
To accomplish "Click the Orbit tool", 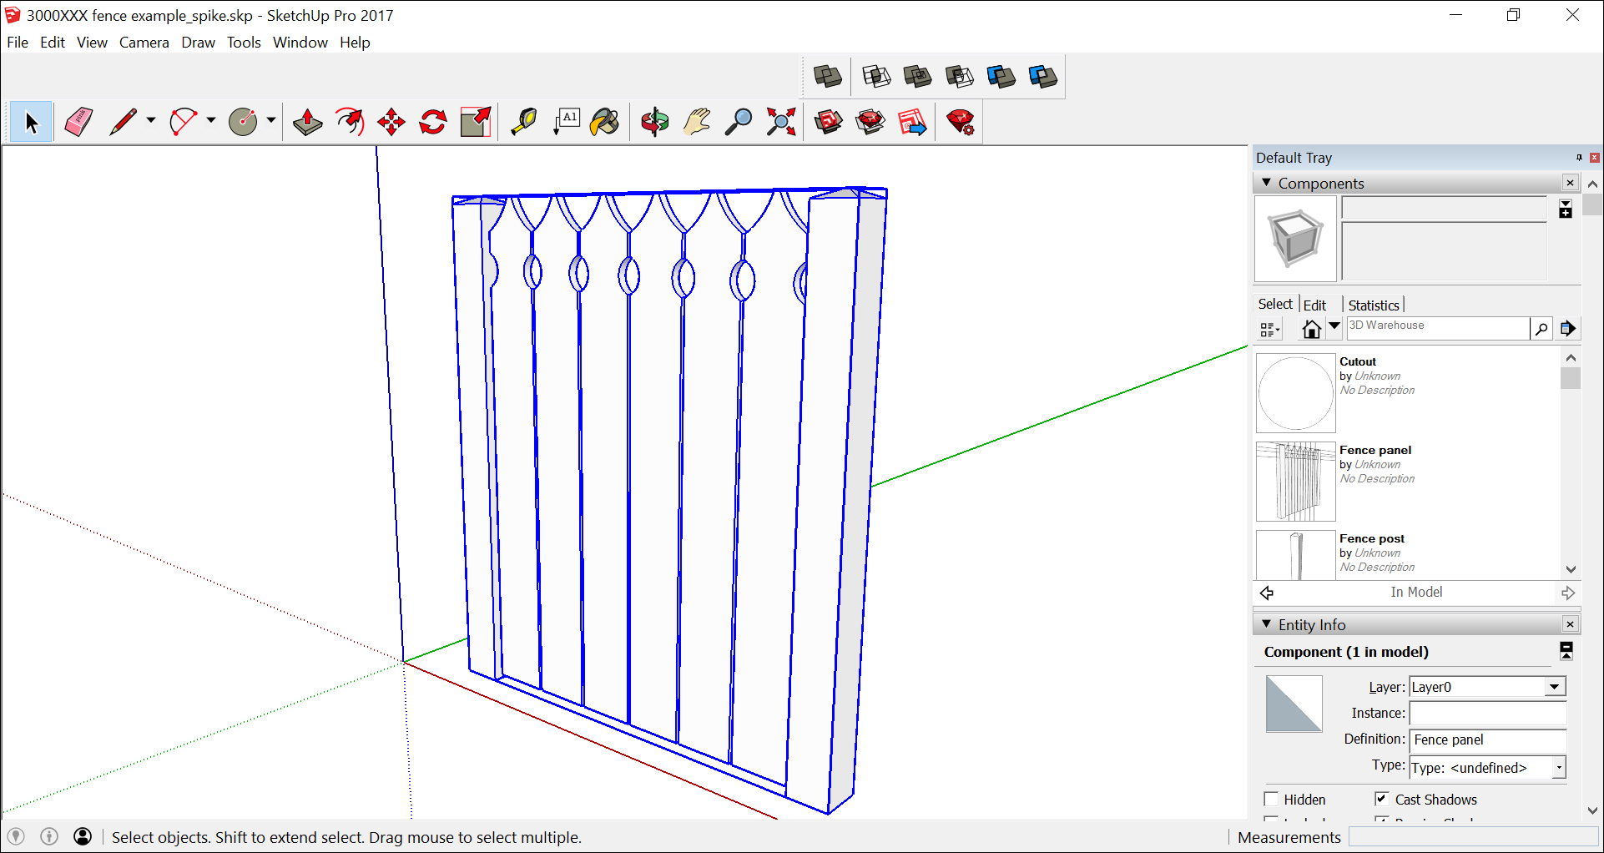I will pos(655,122).
